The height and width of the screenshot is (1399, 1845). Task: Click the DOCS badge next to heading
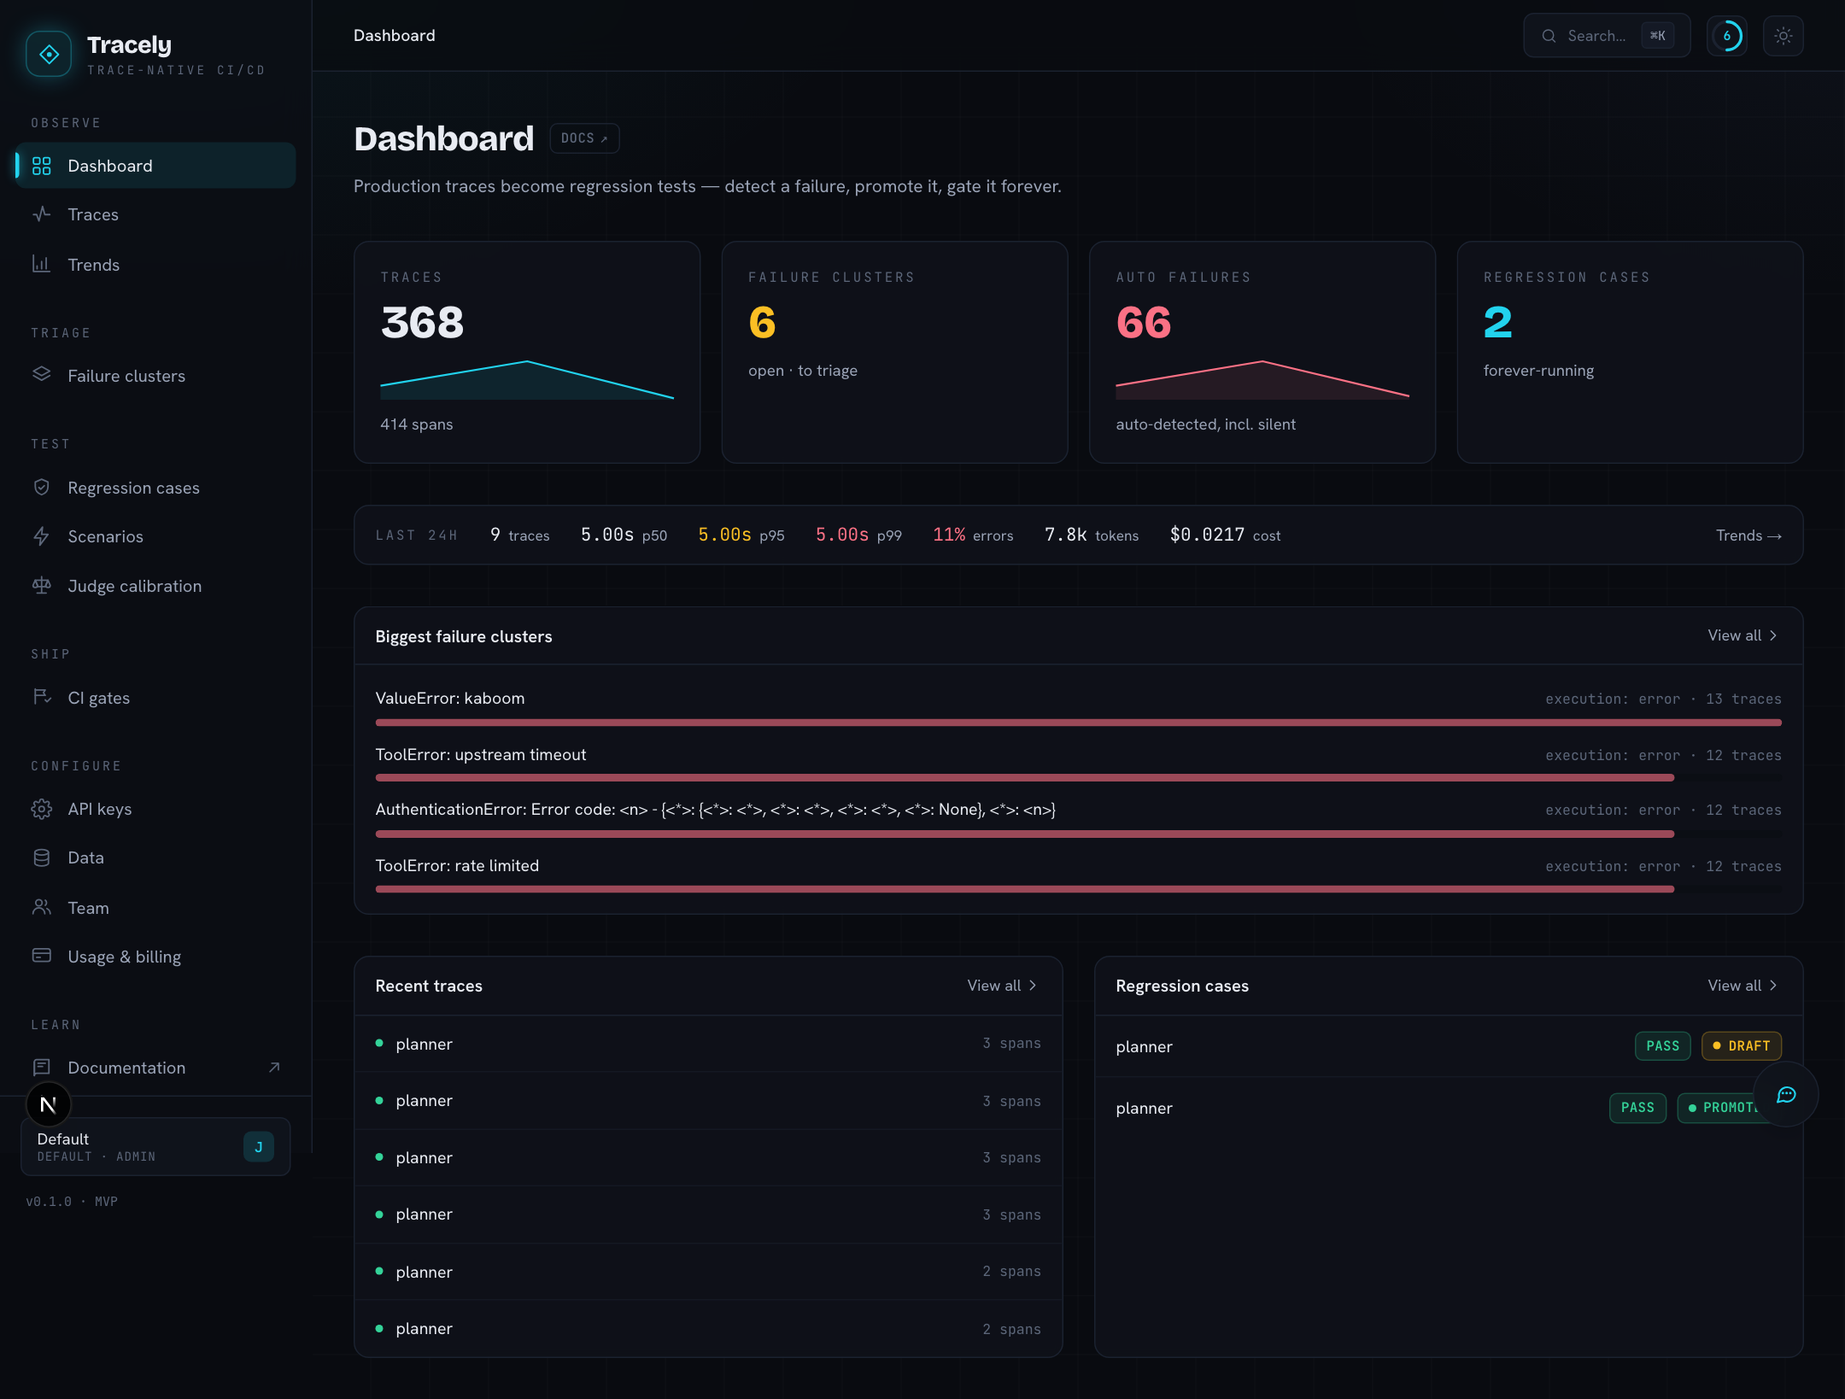point(584,138)
